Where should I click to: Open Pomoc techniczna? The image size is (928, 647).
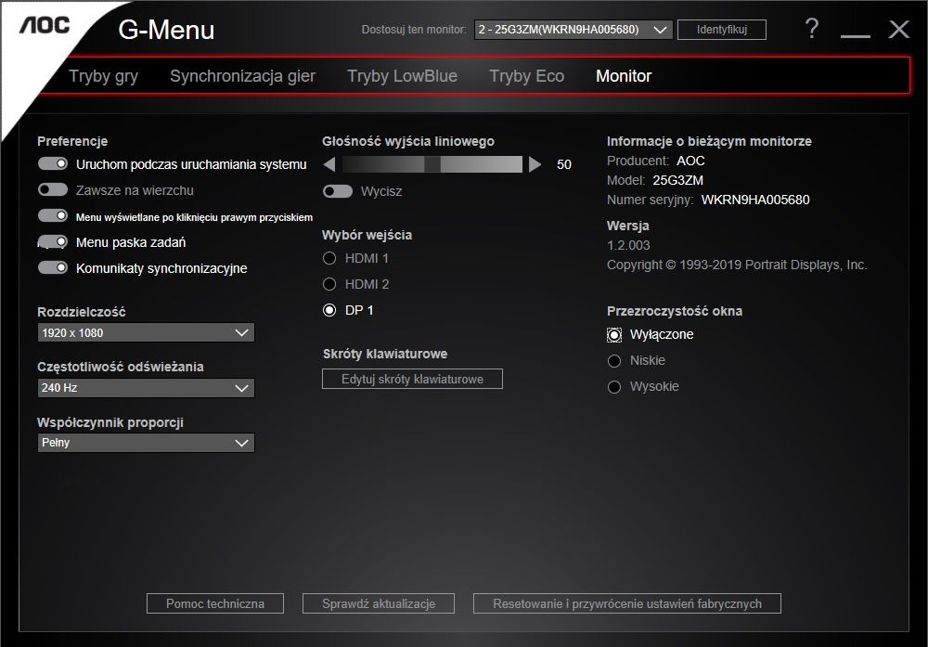[x=215, y=603]
